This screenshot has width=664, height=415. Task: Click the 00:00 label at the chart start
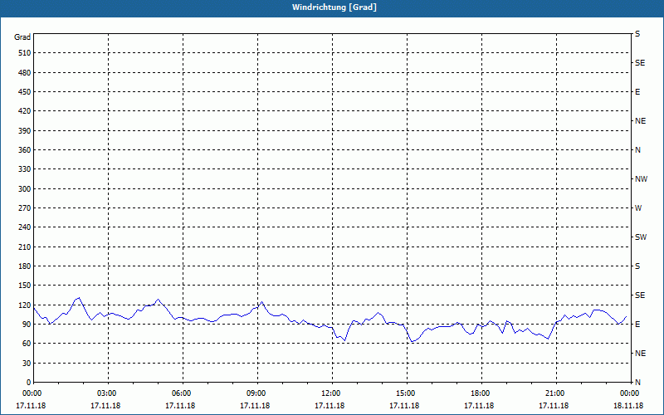tap(32, 393)
